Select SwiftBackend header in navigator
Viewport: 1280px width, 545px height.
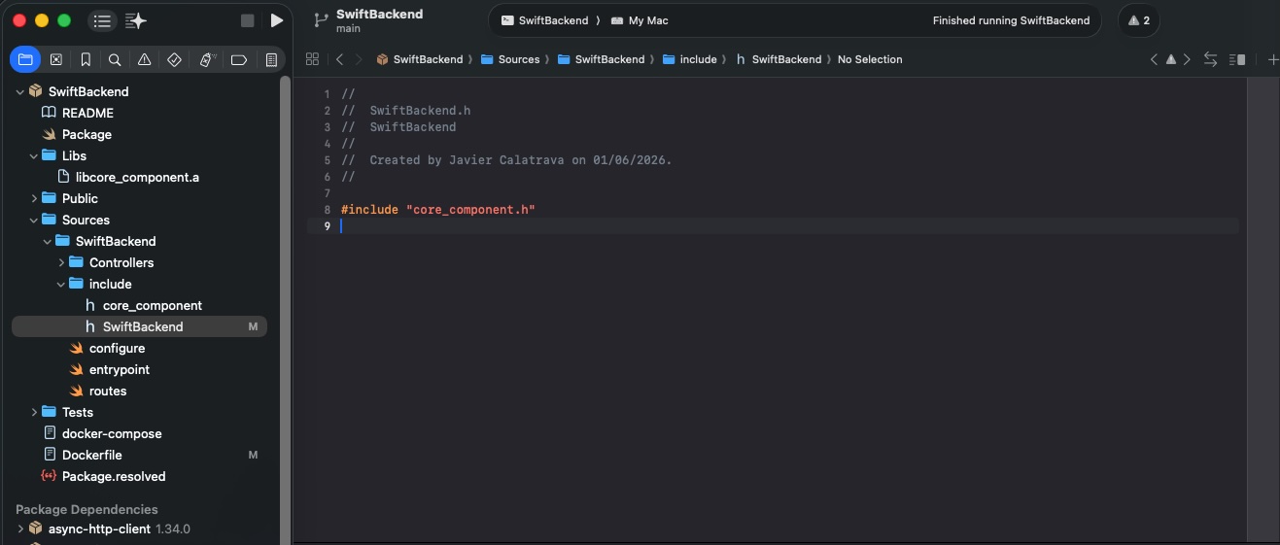pos(139,326)
